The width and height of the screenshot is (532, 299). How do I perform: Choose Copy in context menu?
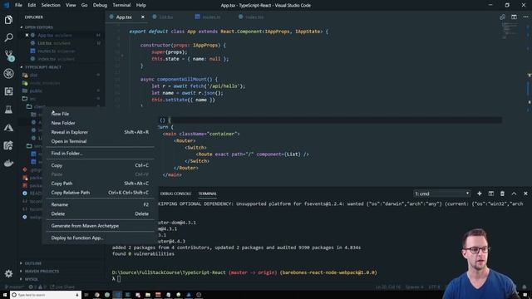coord(100,165)
